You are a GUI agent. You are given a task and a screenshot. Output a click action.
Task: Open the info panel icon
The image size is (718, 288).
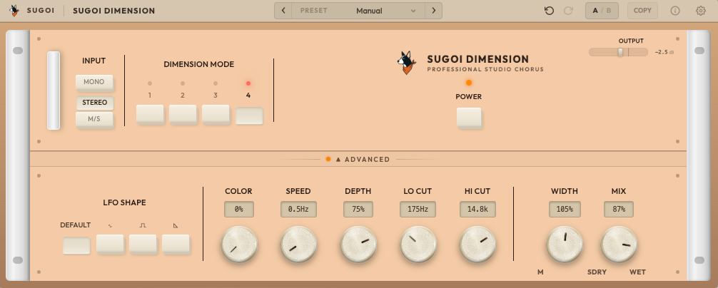tap(674, 11)
